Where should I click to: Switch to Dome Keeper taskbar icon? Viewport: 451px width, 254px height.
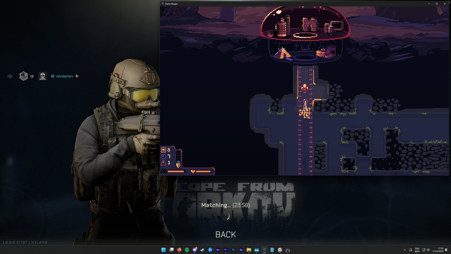tap(264, 250)
